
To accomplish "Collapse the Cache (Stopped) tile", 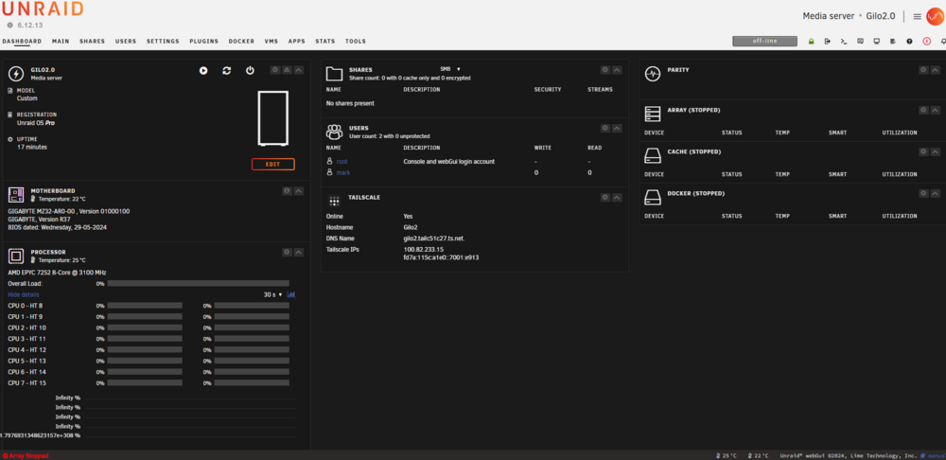I will [935, 151].
